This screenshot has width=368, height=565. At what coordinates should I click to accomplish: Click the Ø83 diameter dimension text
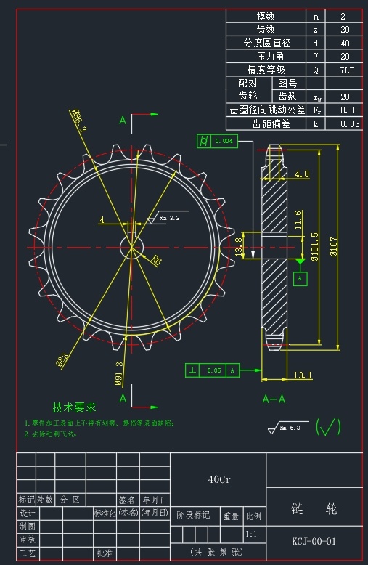click(62, 360)
